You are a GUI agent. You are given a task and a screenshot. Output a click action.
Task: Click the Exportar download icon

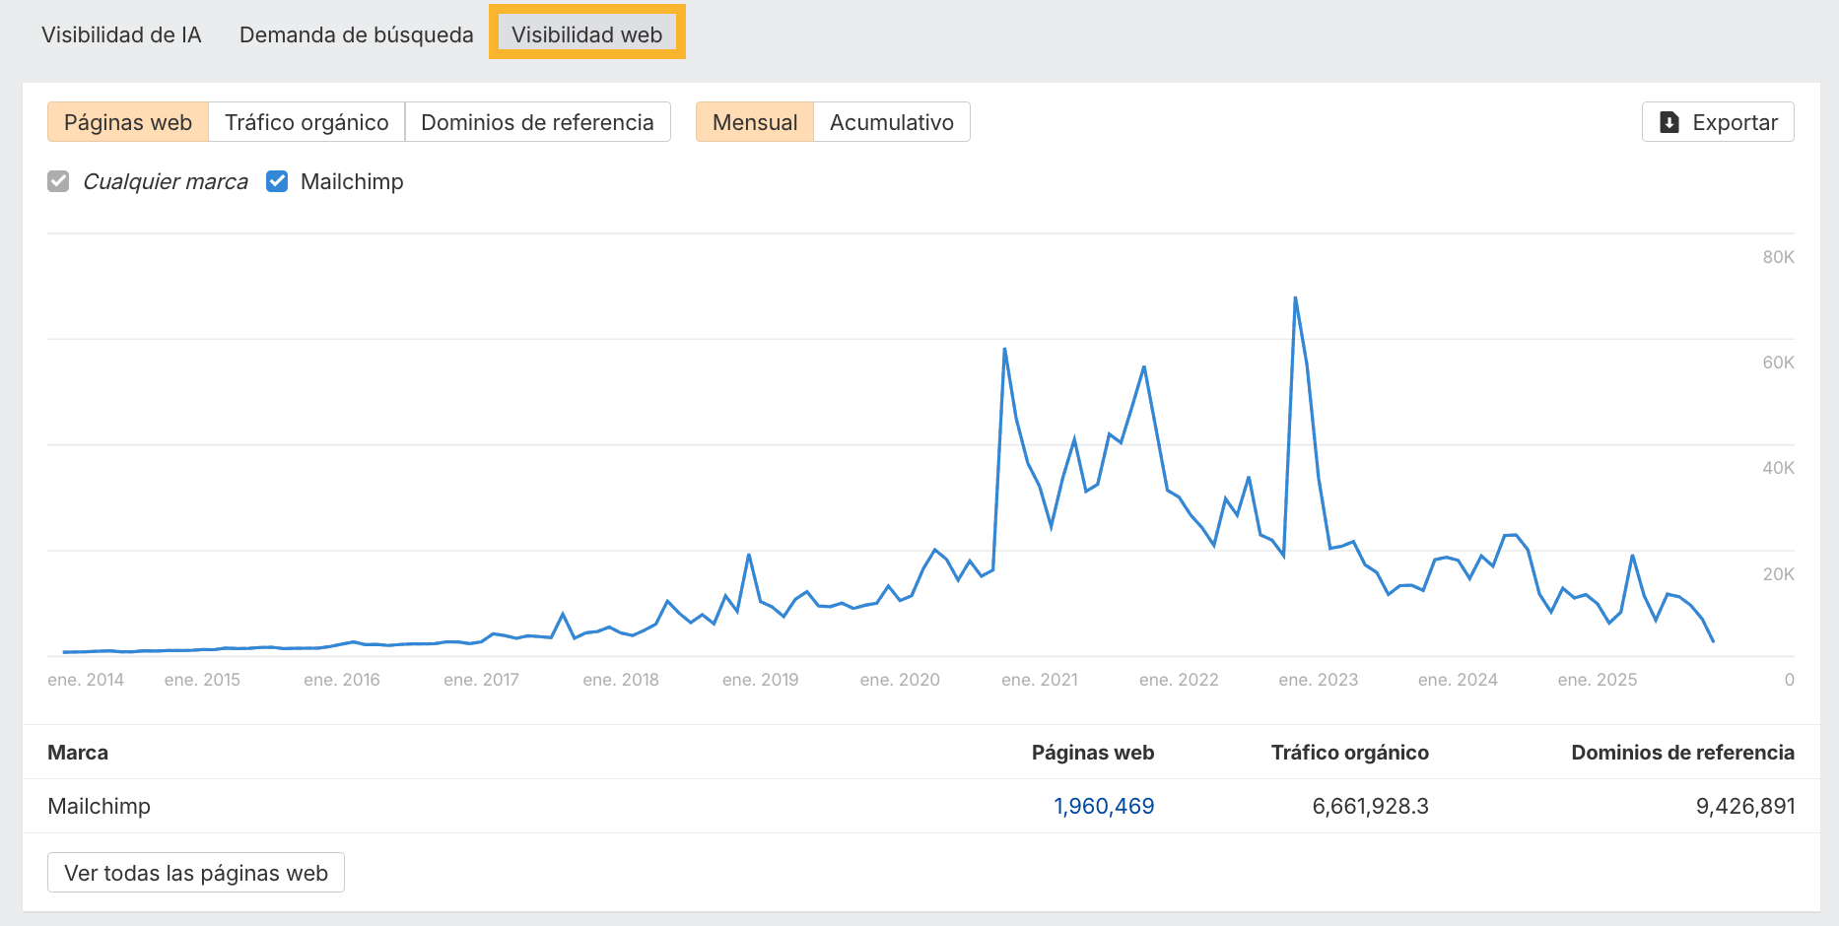pos(1669,122)
